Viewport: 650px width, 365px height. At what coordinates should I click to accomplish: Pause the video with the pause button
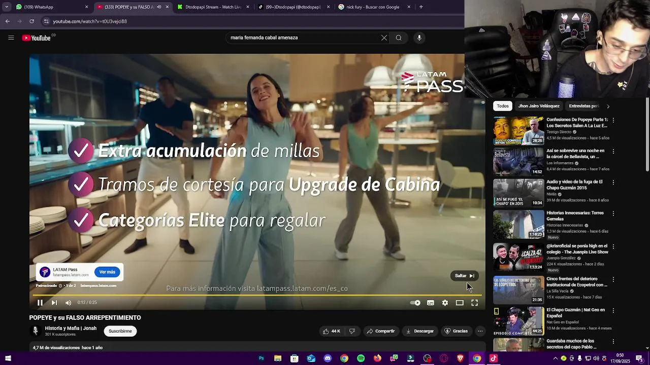pos(40,303)
